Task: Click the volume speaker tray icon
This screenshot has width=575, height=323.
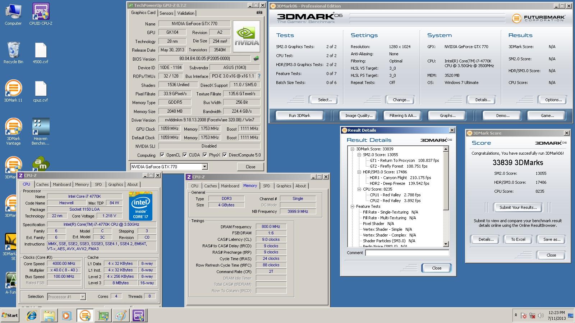Action: (540, 316)
